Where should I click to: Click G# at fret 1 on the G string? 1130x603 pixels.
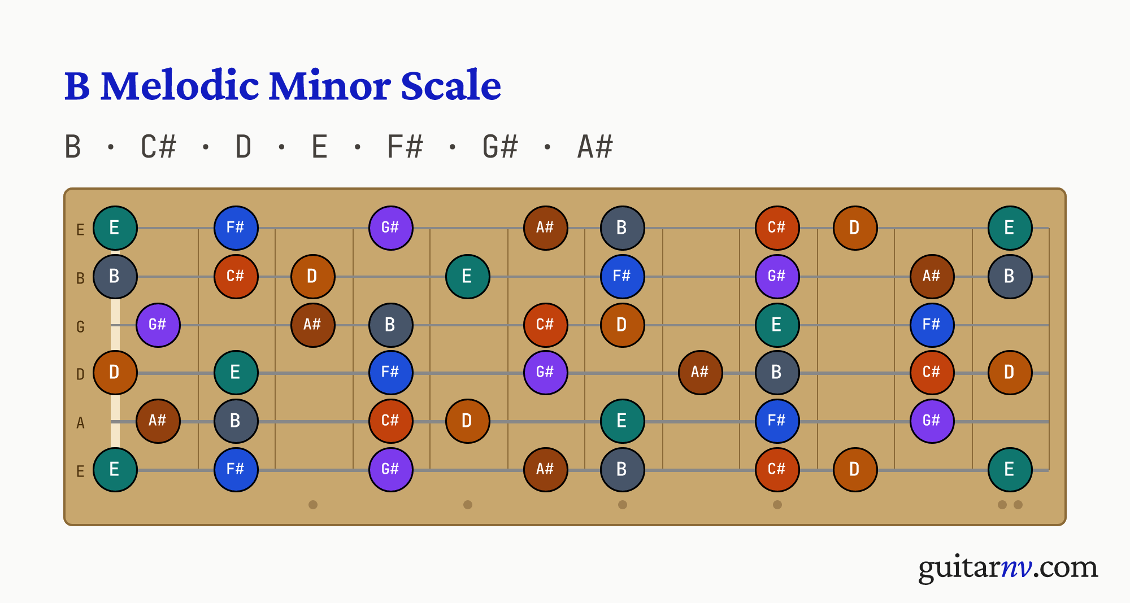(158, 325)
